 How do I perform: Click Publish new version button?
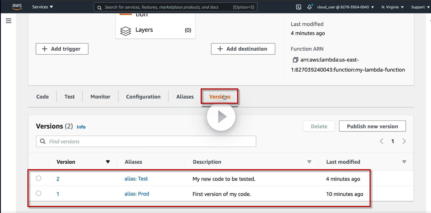(x=372, y=126)
